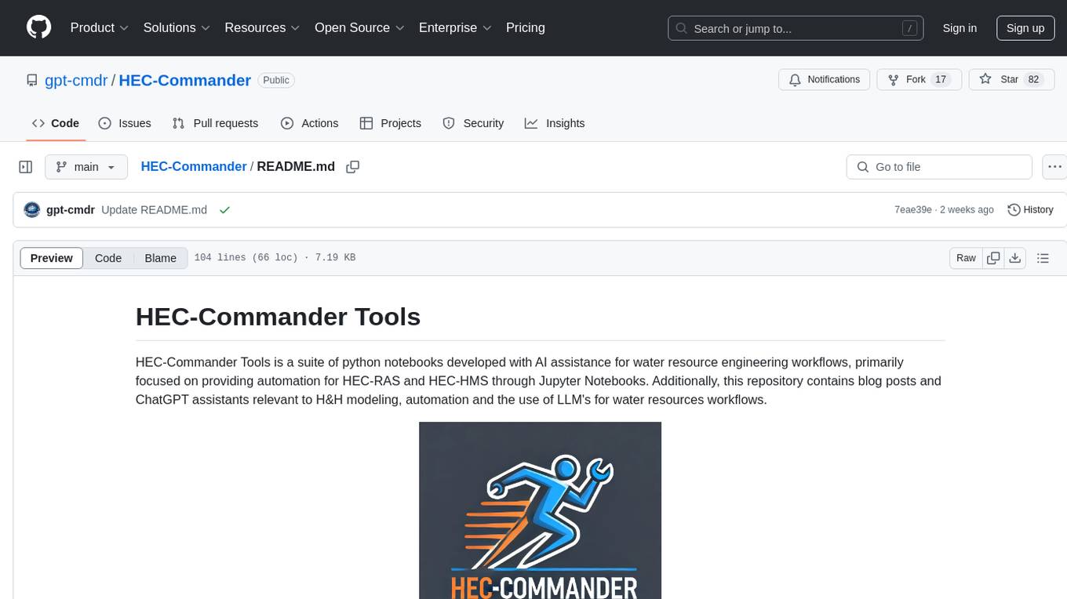Viewport: 1067px width, 599px height.
Task: Expand the Resources menu
Action: 262,27
